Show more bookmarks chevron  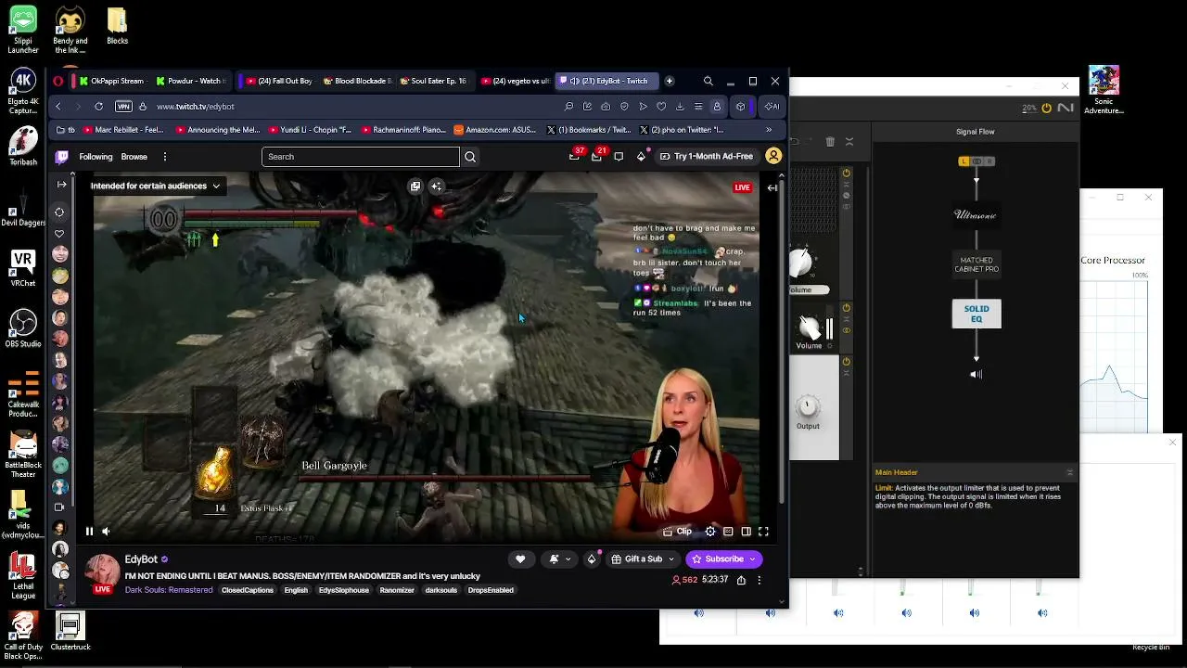point(769,130)
